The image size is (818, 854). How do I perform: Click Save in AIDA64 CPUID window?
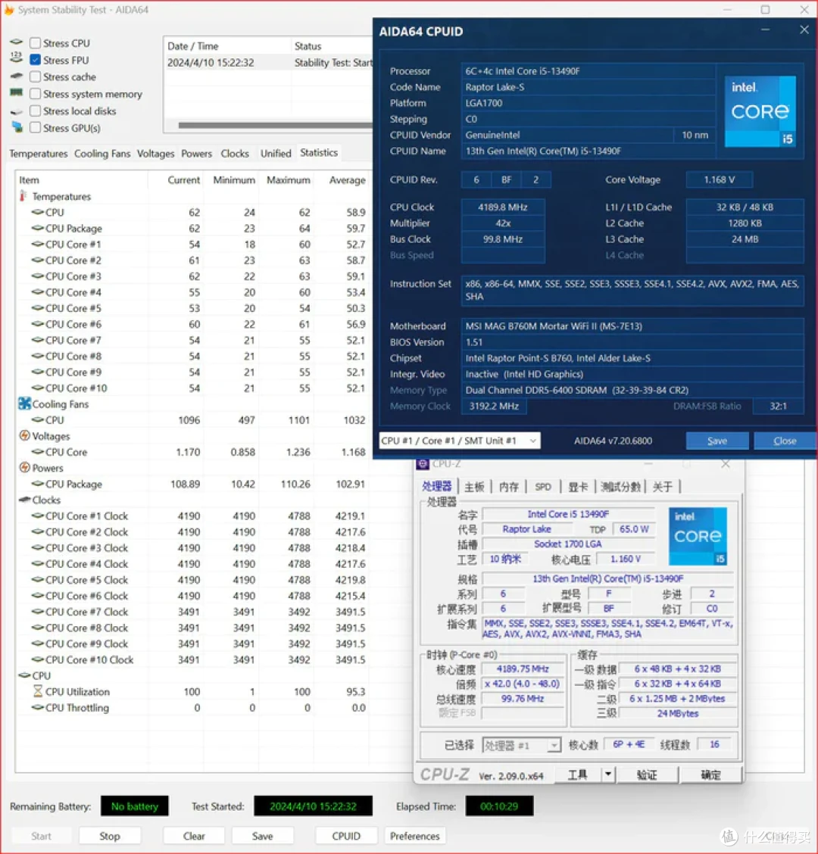point(717,441)
